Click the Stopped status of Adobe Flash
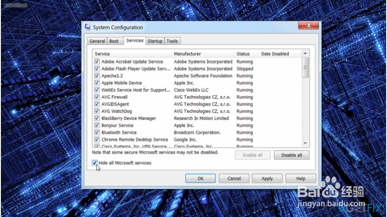The image size is (387, 217). [x=245, y=68]
